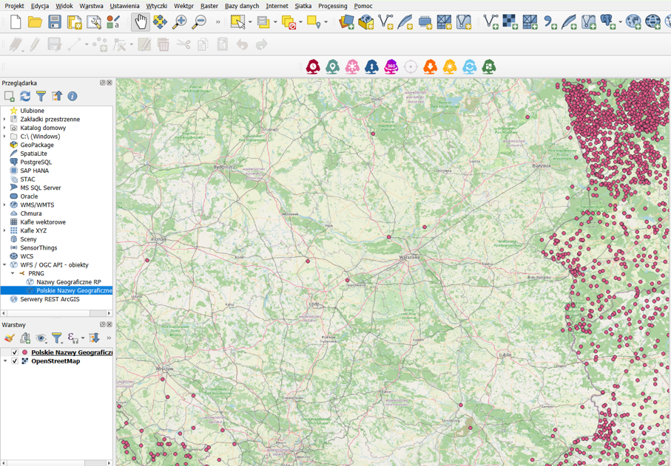Viewport: 671px width, 466px height.
Task: Collapse WFS / OGC API - obiekty node
Action: point(4,265)
